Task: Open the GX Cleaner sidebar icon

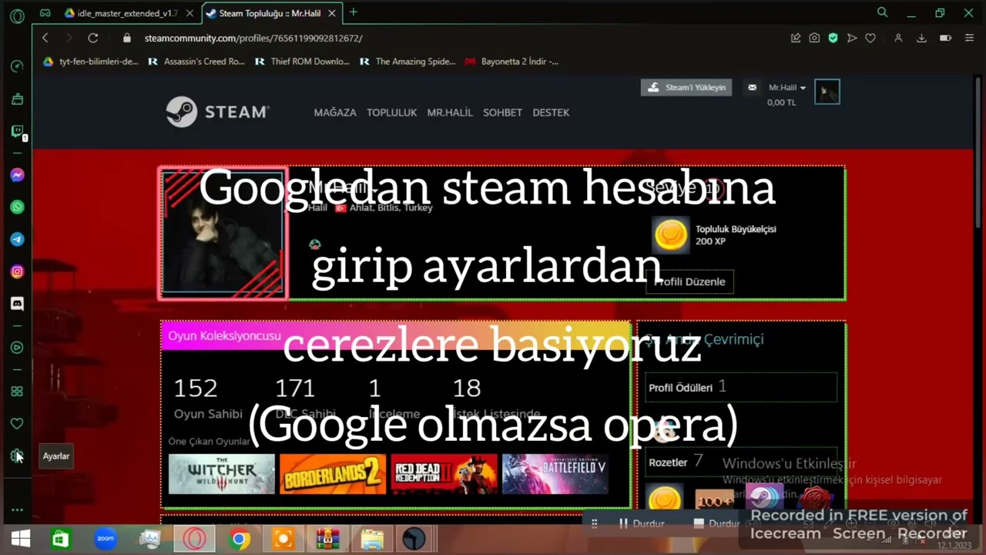Action: click(x=17, y=99)
